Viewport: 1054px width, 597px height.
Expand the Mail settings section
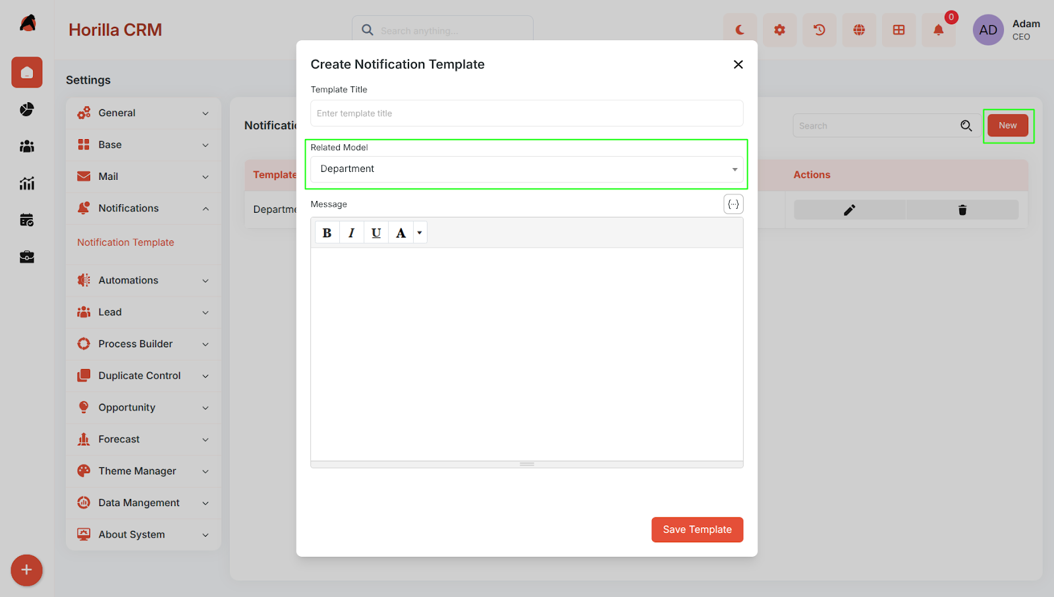click(x=144, y=177)
